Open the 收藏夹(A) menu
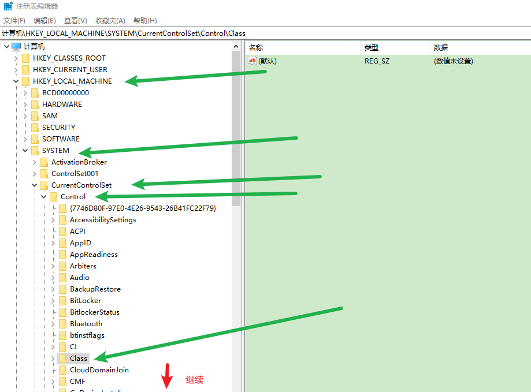 point(110,20)
